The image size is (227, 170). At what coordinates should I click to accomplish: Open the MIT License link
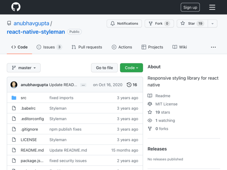[x=166, y=104]
